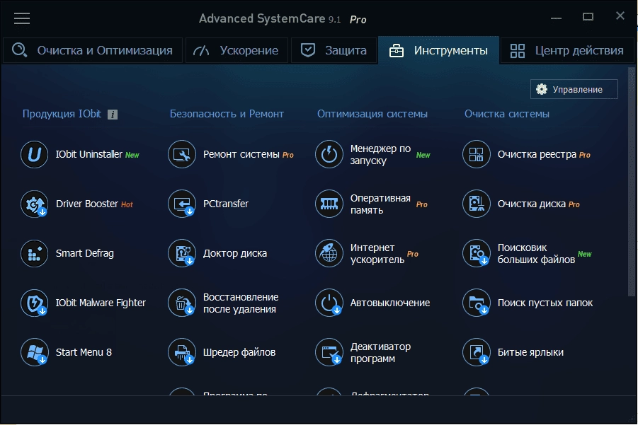Close the Advanced SystemCare window

tap(620, 16)
